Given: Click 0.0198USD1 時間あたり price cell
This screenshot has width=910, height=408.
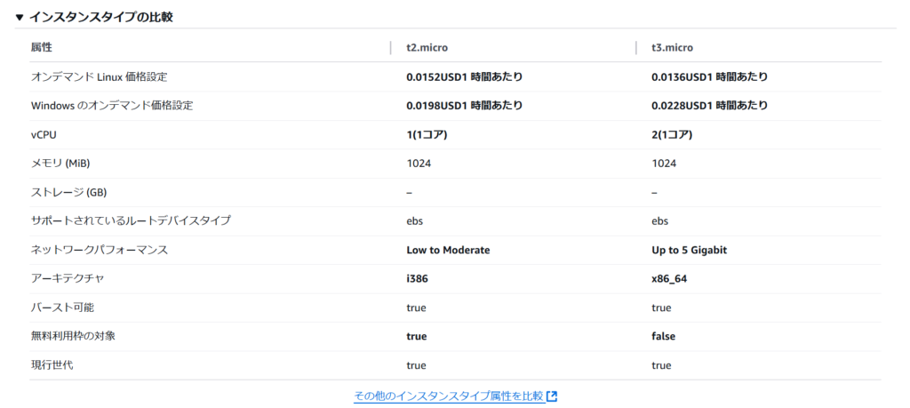Looking at the screenshot, I should 464,106.
